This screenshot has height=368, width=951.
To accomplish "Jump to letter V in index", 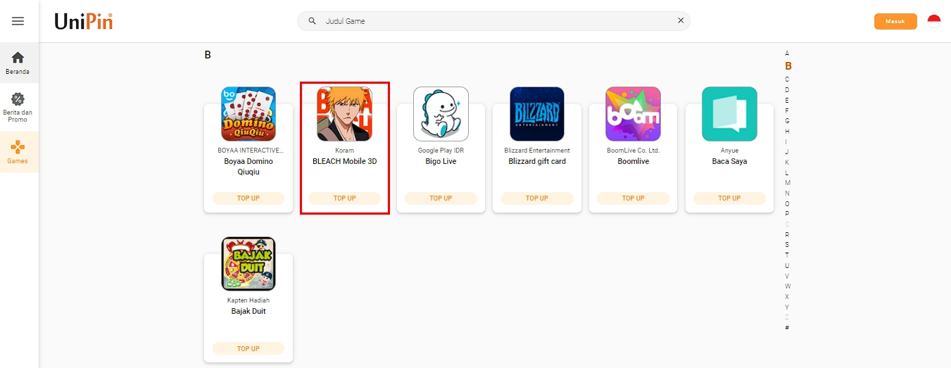I will [787, 276].
